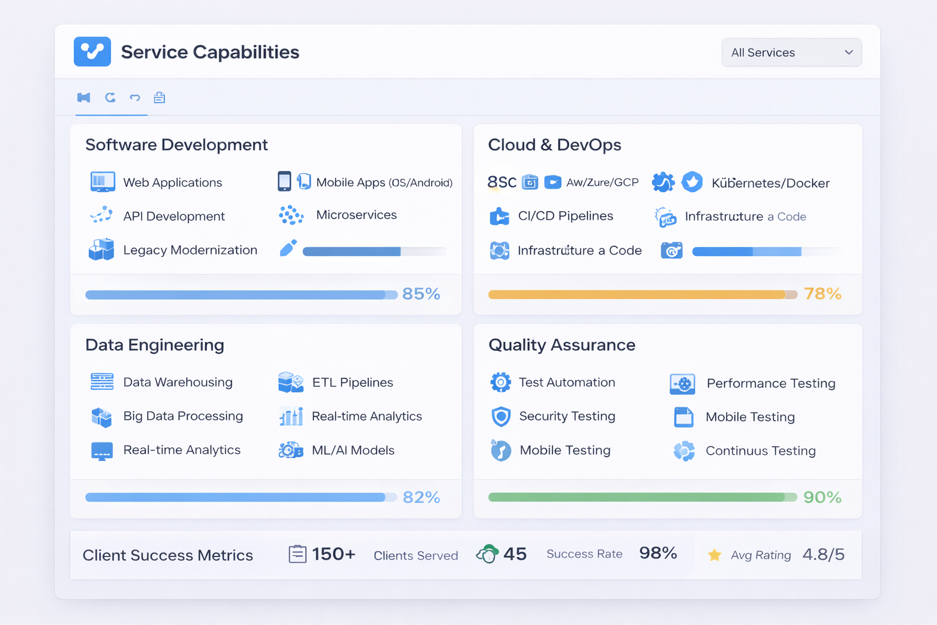Image resolution: width=937 pixels, height=625 pixels.
Task: Click the Kubernetes/Docker label
Action: (x=770, y=183)
